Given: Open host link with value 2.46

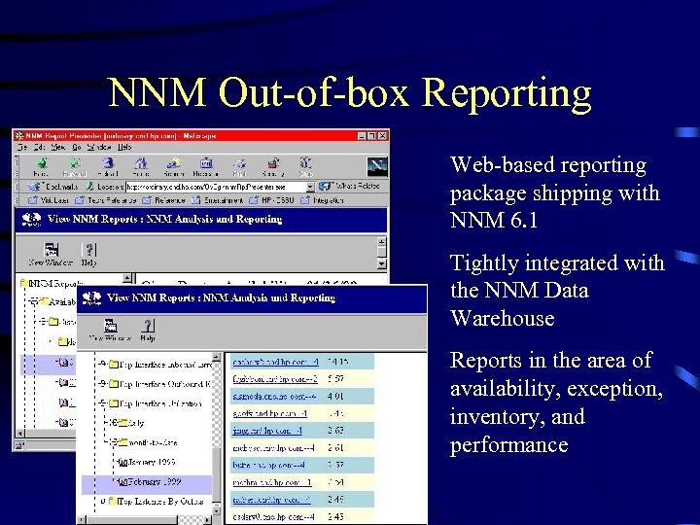Looking at the screenshot, I should [271, 500].
